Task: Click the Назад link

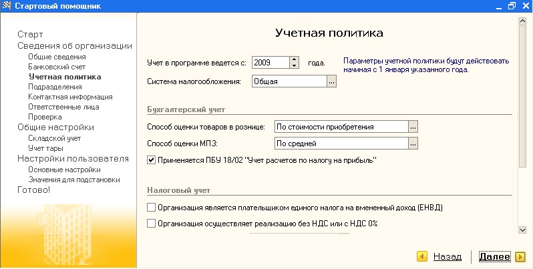Action: pyautogui.click(x=448, y=257)
